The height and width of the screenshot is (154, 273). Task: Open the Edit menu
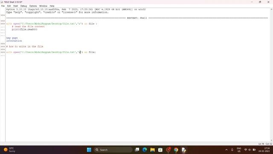click(9, 6)
